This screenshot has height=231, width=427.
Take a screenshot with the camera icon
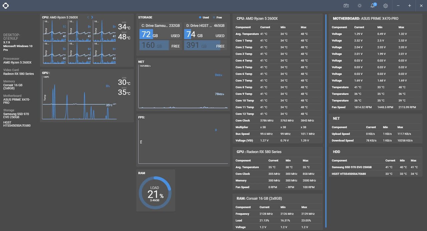(x=346, y=6)
